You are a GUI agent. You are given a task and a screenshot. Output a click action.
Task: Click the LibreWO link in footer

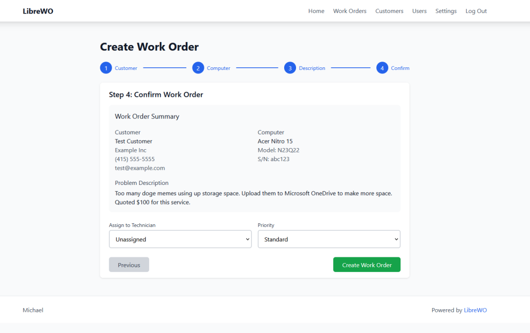point(475,310)
